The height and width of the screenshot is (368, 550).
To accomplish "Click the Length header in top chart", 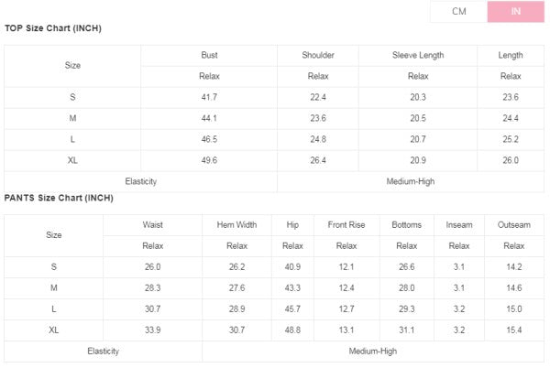I will click(x=511, y=55).
